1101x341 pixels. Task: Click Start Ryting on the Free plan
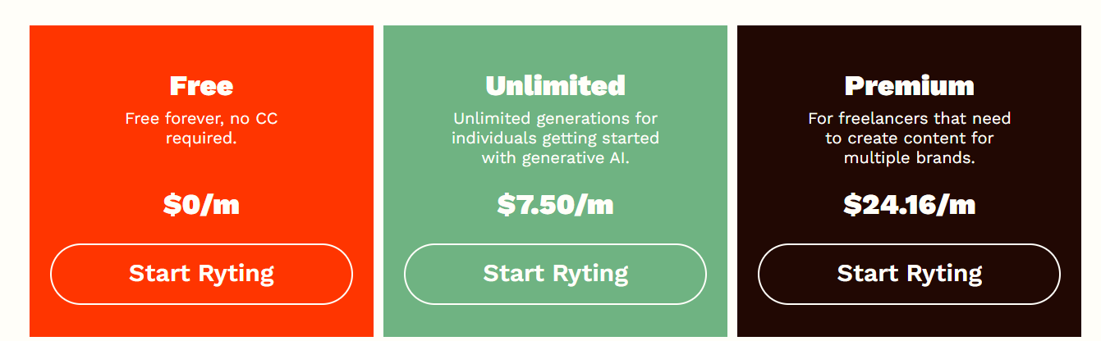pos(201,274)
